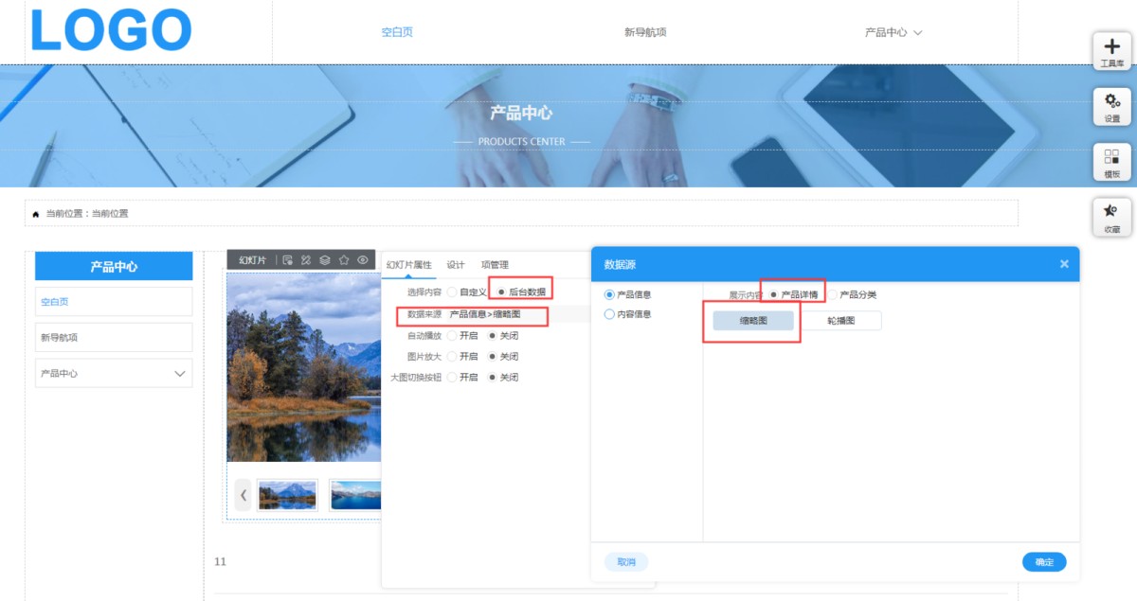This screenshot has width=1137, height=601.
Task: Enable 开启 for 自动播放
Action: (452, 335)
